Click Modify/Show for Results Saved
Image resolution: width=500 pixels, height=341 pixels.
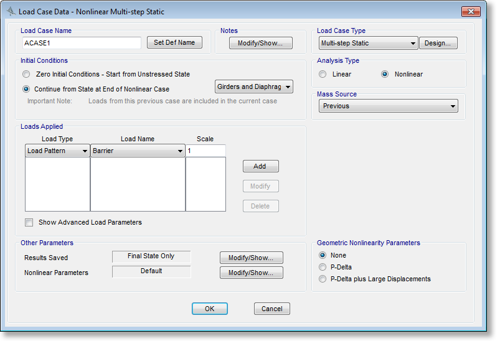[x=252, y=258]
